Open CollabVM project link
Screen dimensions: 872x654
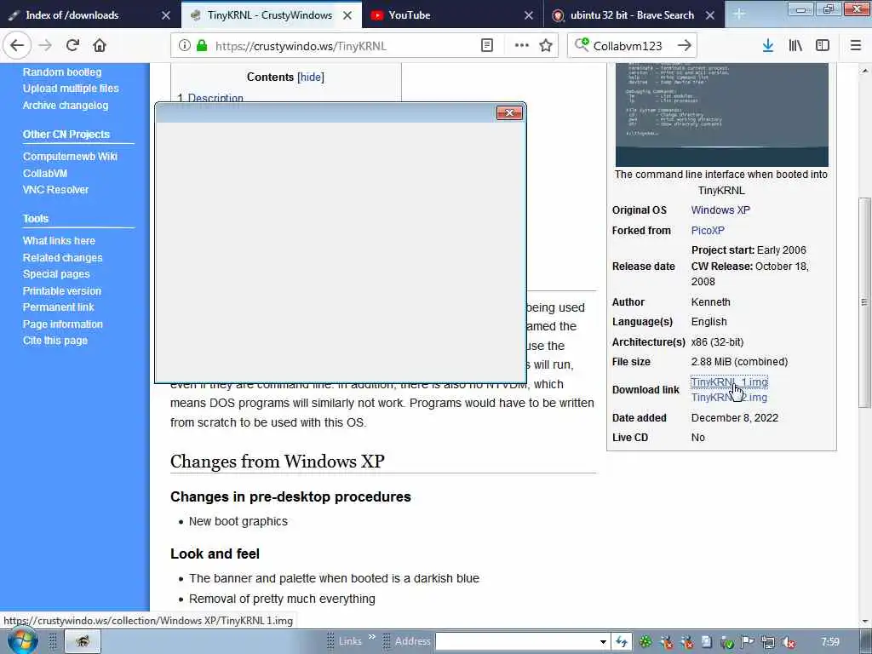pyautogui.click(x=45, y=174)
